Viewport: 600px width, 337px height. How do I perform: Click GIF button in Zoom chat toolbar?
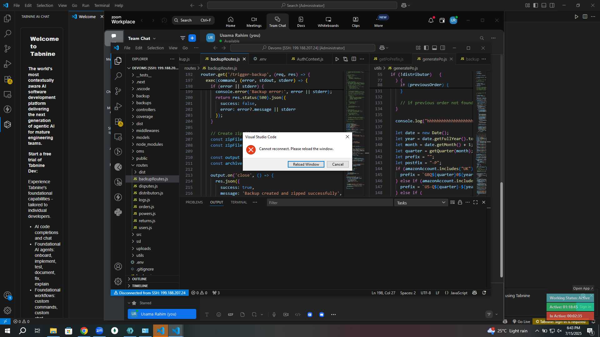(231, 315)
